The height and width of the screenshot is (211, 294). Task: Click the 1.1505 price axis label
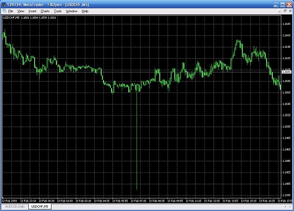coord(286,127)
